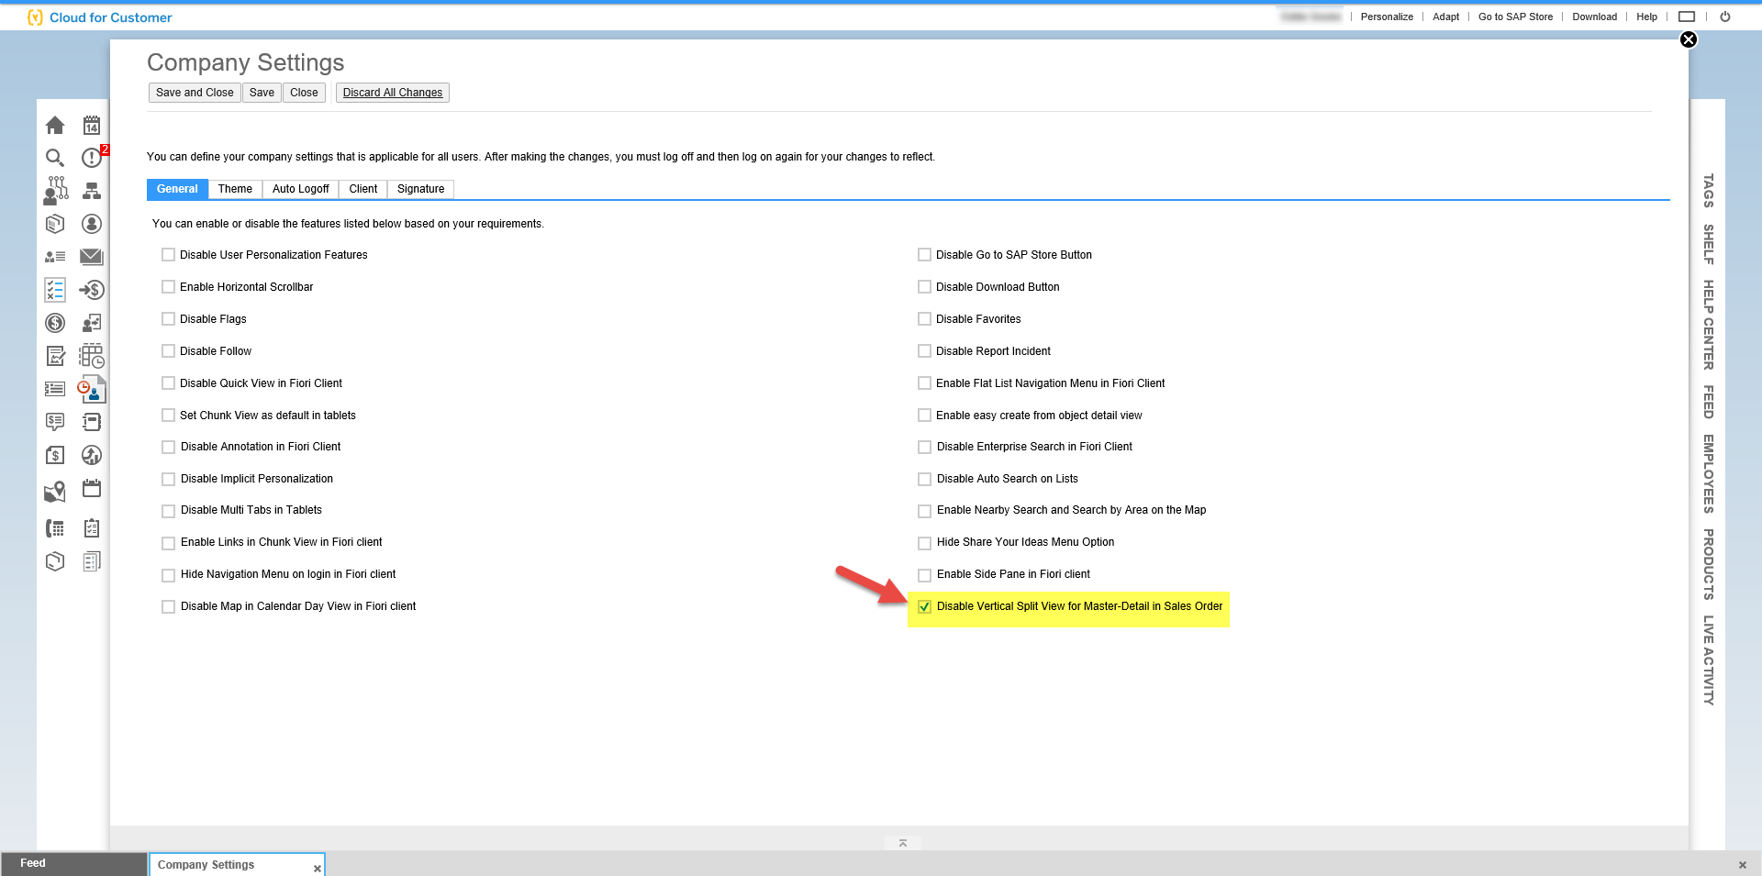Open the arrow to dollar circle icon
1762x876 pixels.
92,290
